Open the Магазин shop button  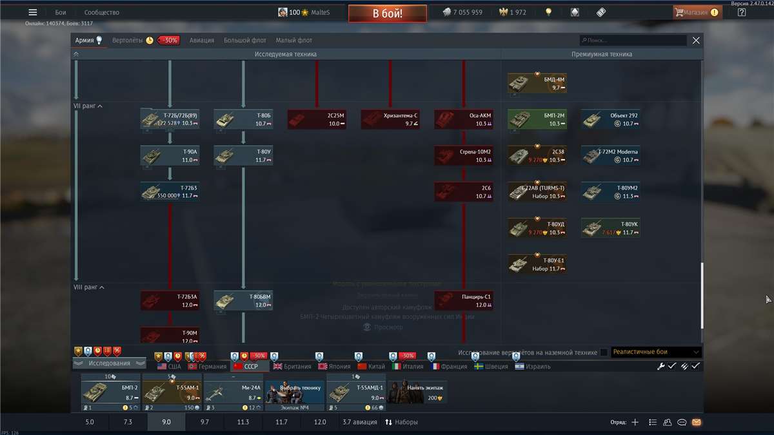696,12
